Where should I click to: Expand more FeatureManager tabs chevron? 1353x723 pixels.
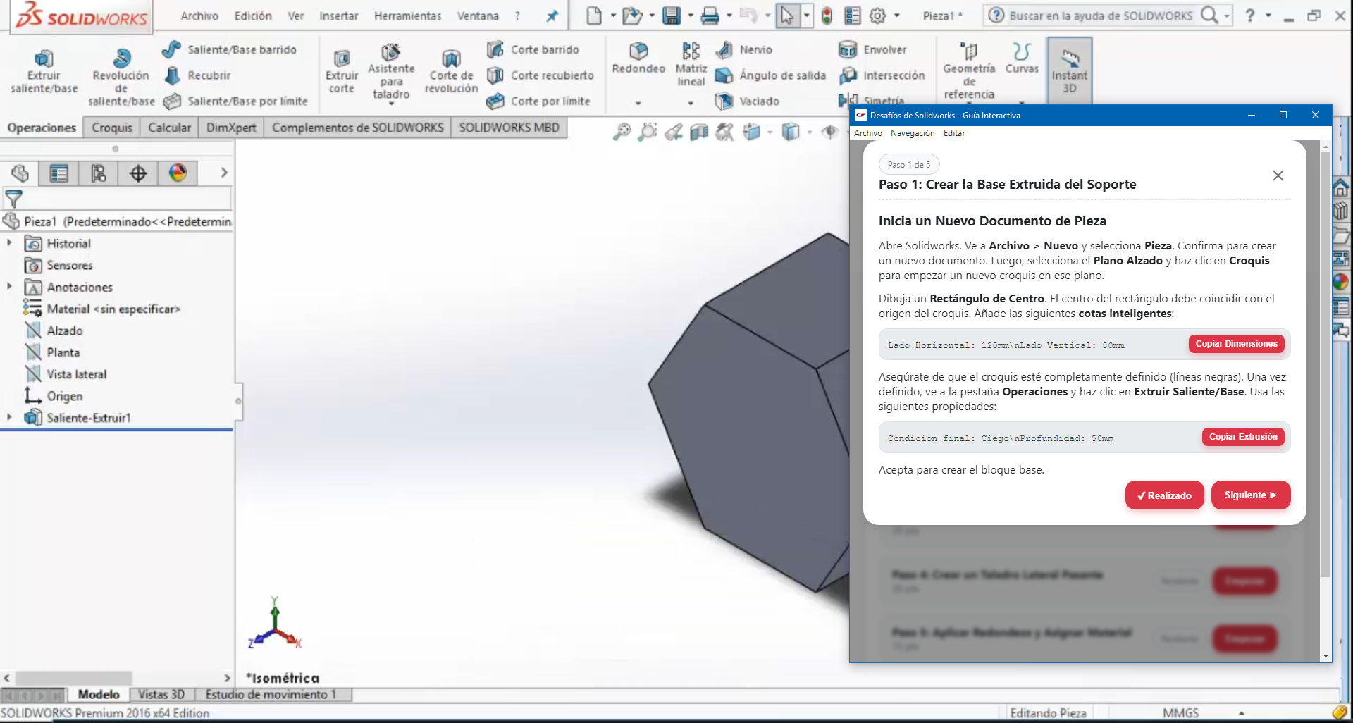coord(224,173)
